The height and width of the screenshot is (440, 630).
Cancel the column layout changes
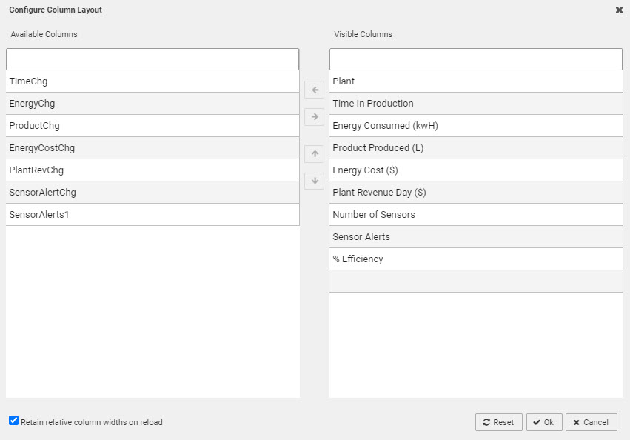(x=591, y=422)
